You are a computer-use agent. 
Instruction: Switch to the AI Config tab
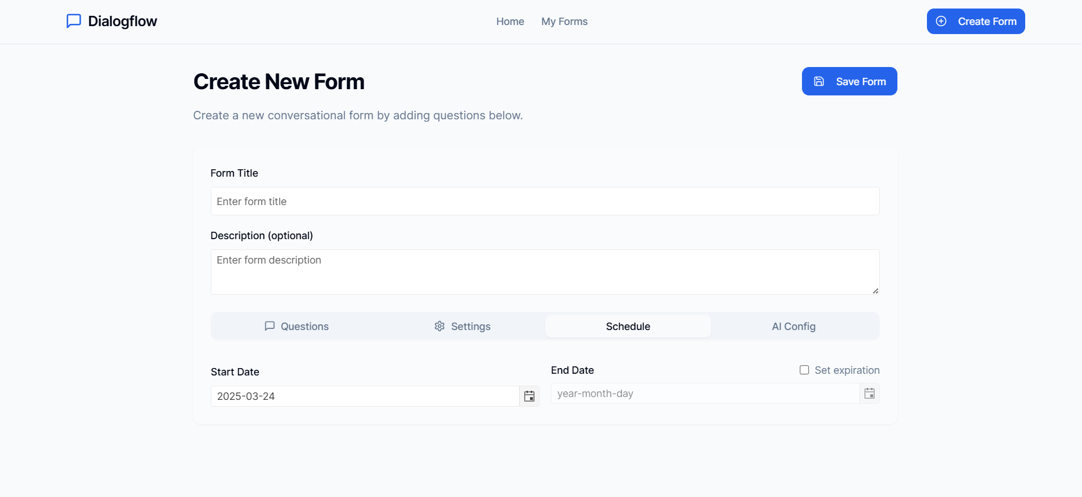click(x=793, y=326)
